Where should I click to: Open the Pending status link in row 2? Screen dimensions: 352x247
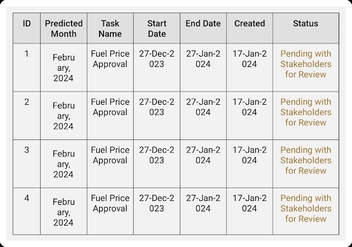click(x=306, y=113)
